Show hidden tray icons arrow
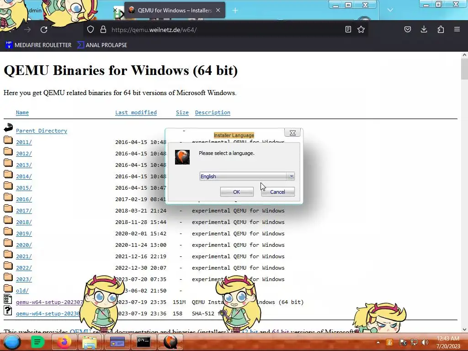 378,342
